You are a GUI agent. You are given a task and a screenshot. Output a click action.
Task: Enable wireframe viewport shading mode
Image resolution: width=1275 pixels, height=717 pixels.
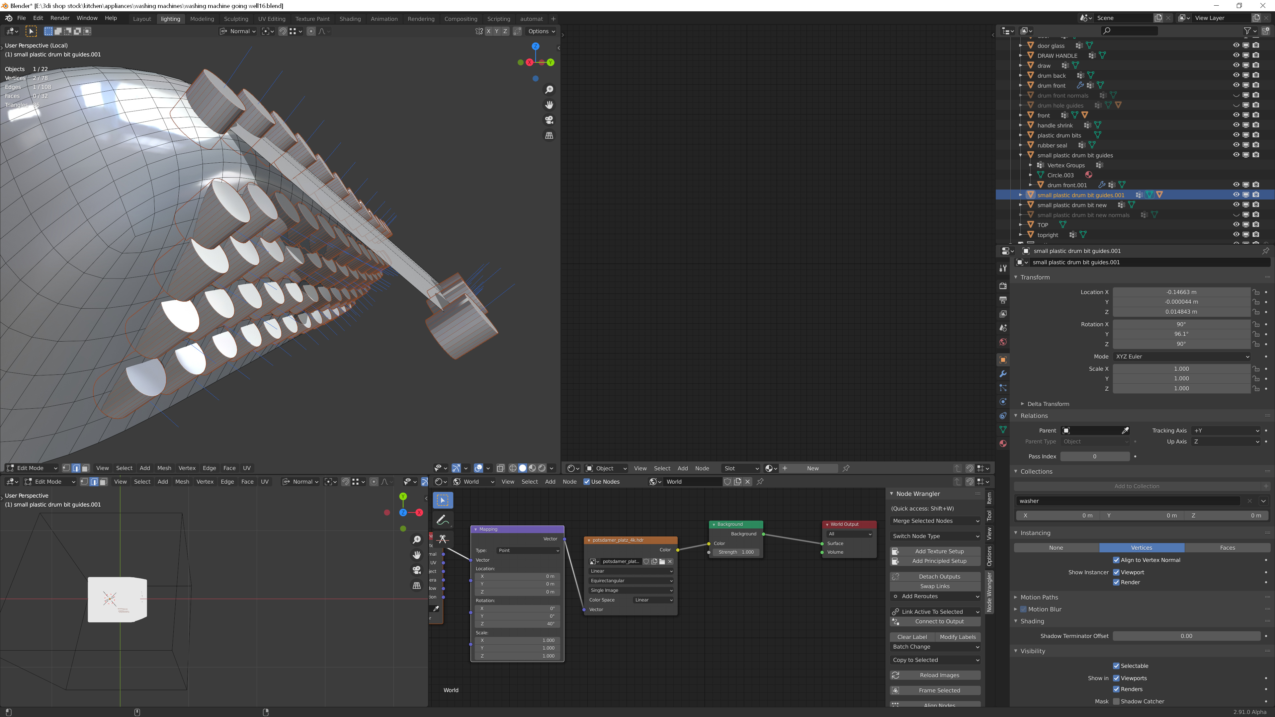513,468
